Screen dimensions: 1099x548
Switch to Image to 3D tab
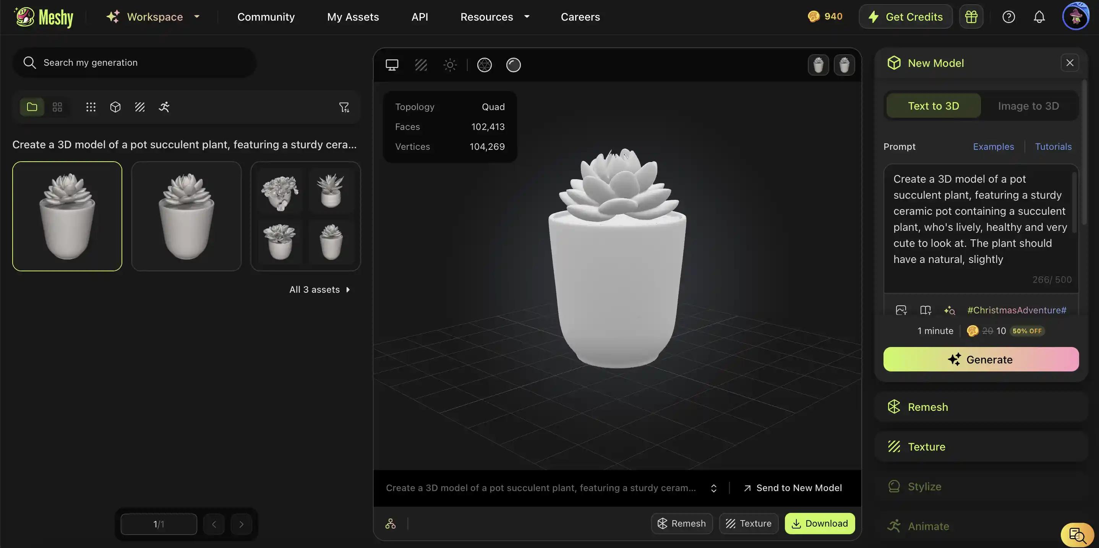(x=1028, y=106)
